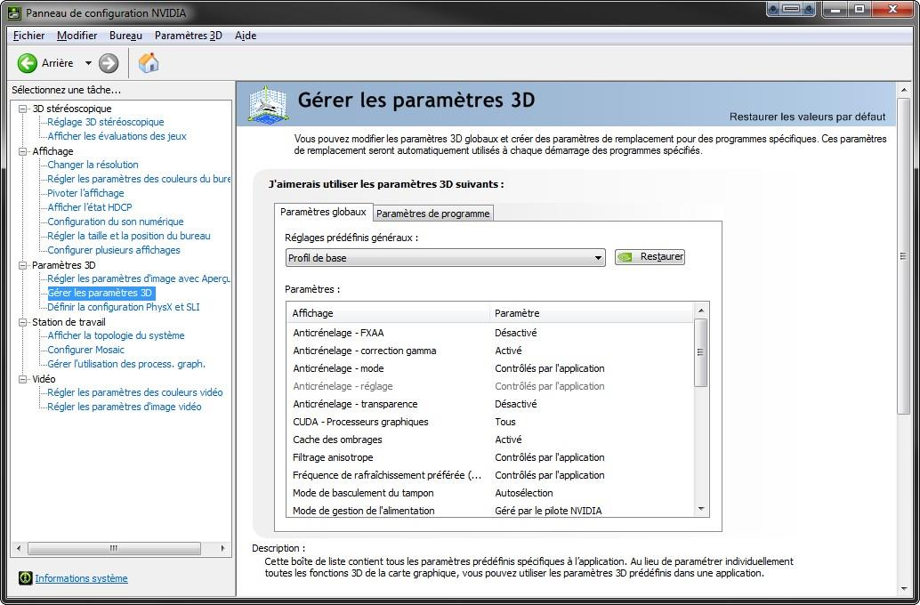Open the Informations système link

[x=81, y=578]
